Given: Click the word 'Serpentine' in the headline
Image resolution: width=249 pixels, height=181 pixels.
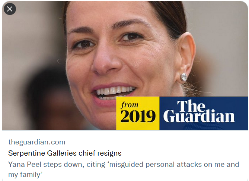Looking at the screenshot, I should click(27, 153).
